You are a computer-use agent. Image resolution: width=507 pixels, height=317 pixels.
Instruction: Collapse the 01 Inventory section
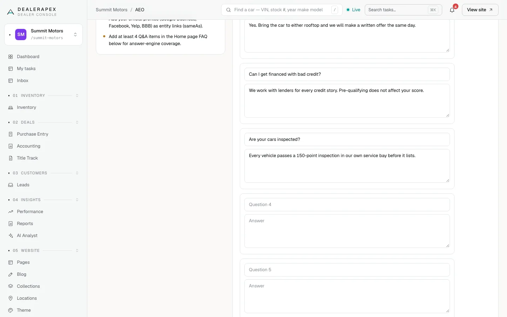[x=44, y=95]
